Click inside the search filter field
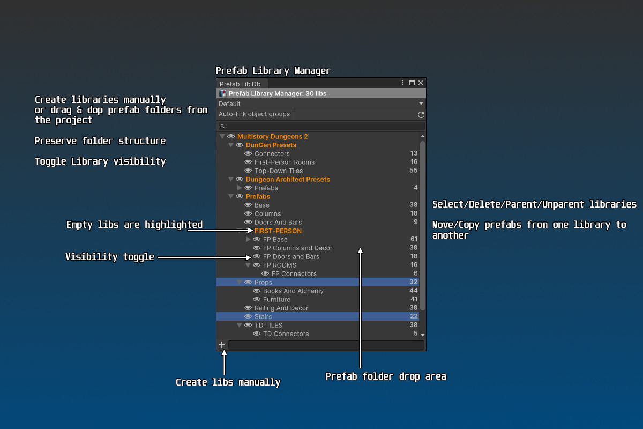 (x=322, y=125)
